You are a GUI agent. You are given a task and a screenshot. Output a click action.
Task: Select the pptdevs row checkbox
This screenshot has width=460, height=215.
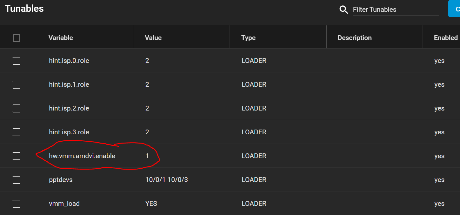(x=17, y=180)
